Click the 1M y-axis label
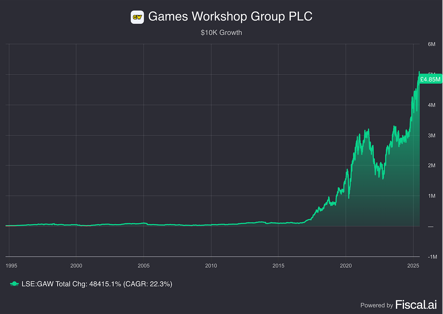443x314 pixels. coord(431,196)
